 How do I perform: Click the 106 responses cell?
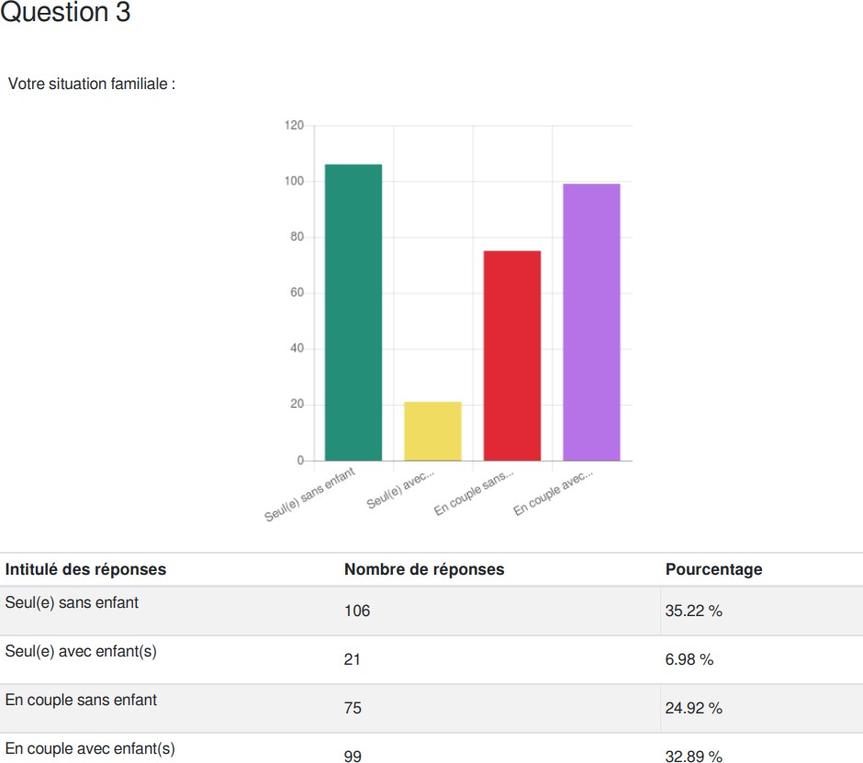pyautogui.click(x=356, y=611)
